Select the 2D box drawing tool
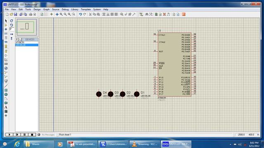 [x=6, y=90]
